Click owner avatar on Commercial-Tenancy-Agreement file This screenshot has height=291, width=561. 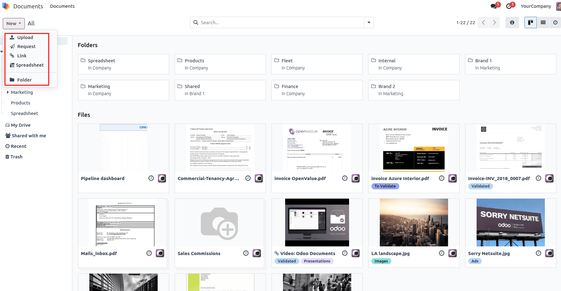tap(259, 179)
